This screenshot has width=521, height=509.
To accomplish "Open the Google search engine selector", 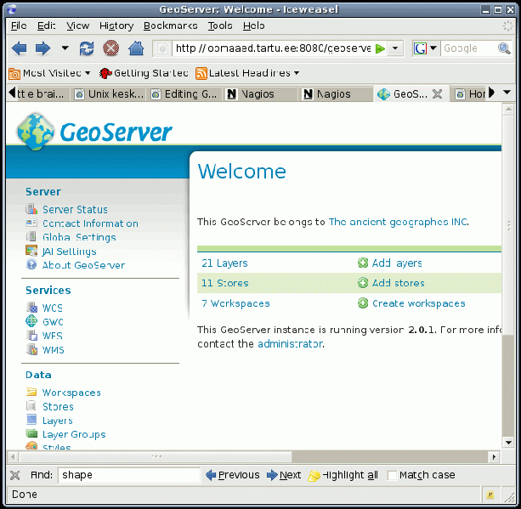I will [x=425, y=48].
